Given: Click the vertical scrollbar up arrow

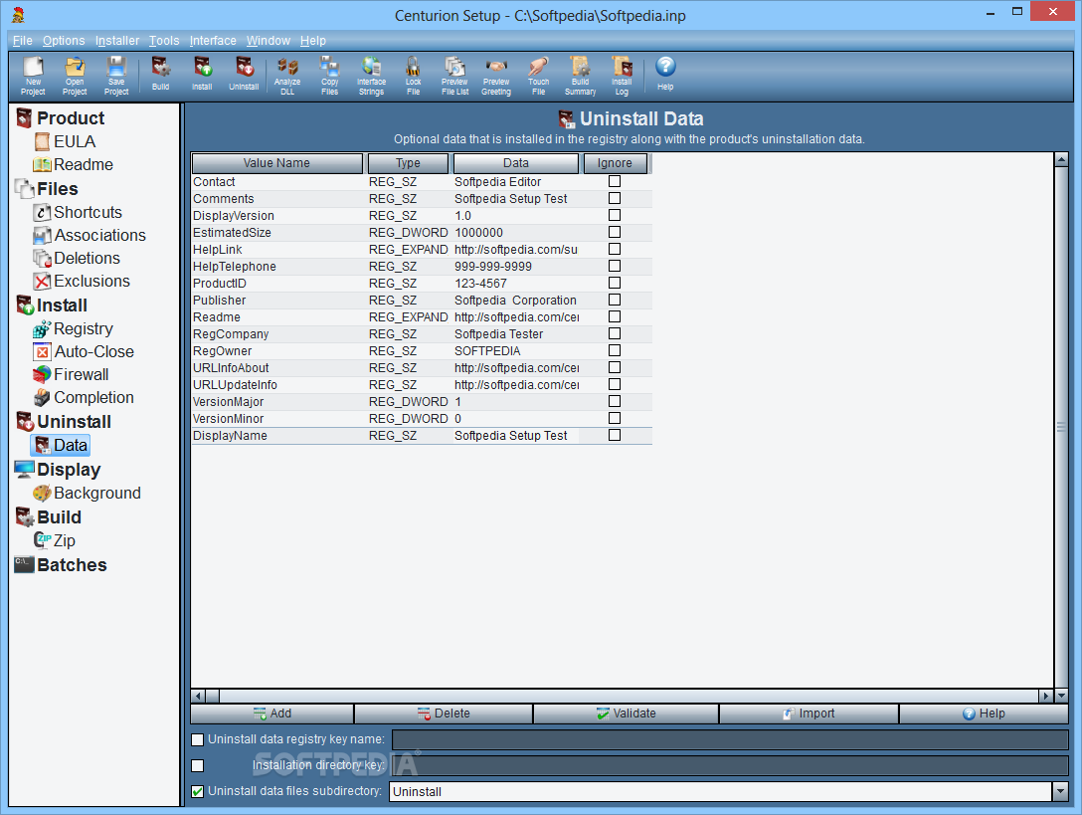Looking at the screenshot, I should tap(1061, 159).
